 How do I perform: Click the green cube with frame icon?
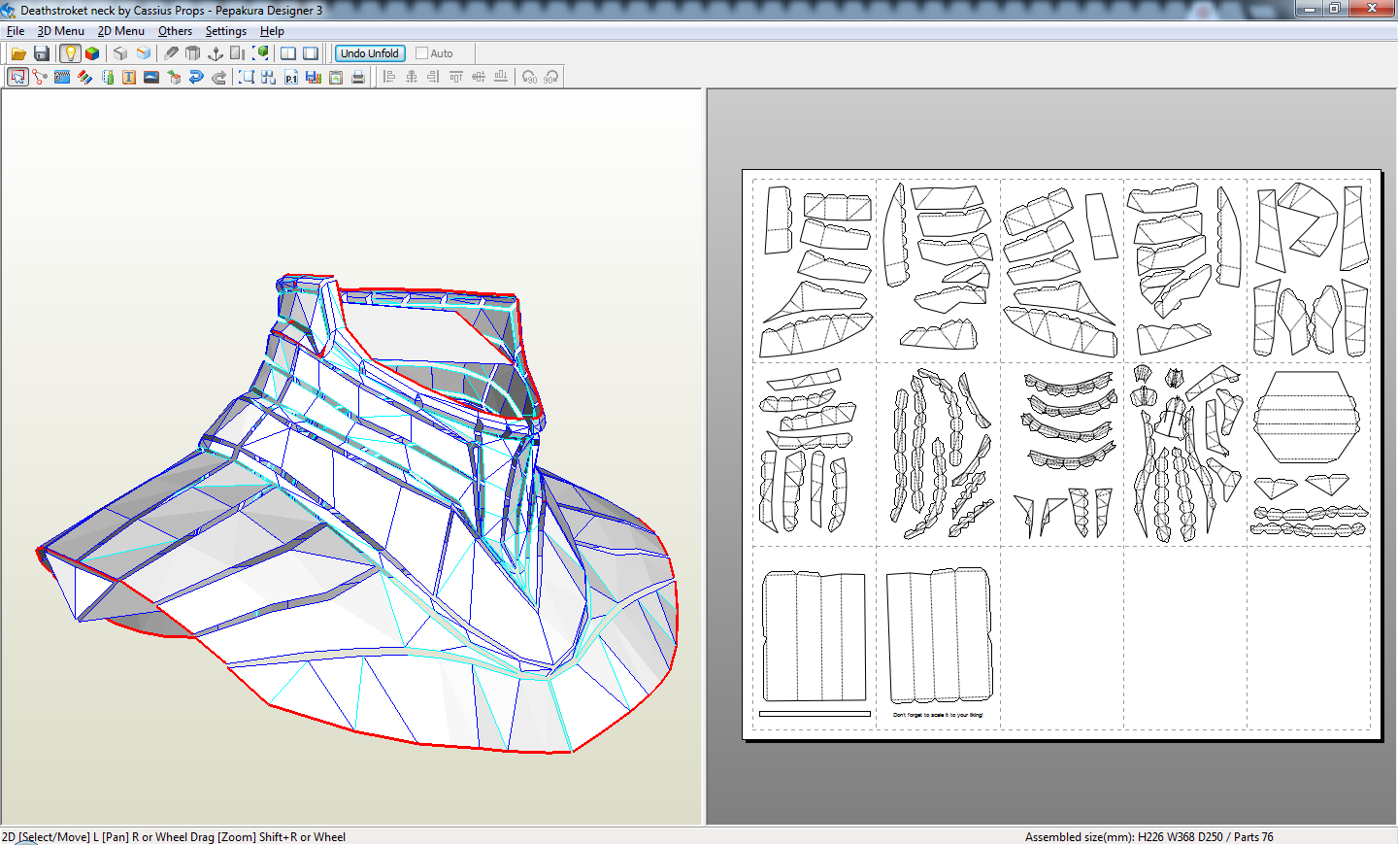click(x=260, y=53)
